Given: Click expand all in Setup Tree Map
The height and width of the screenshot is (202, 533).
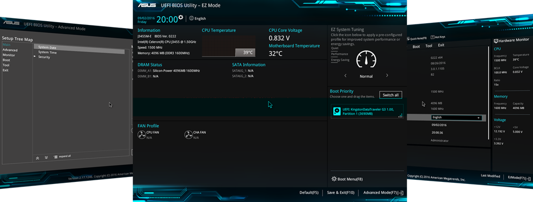Looking at the screenshot, I should pyautogui.click(x=62, y=156).
